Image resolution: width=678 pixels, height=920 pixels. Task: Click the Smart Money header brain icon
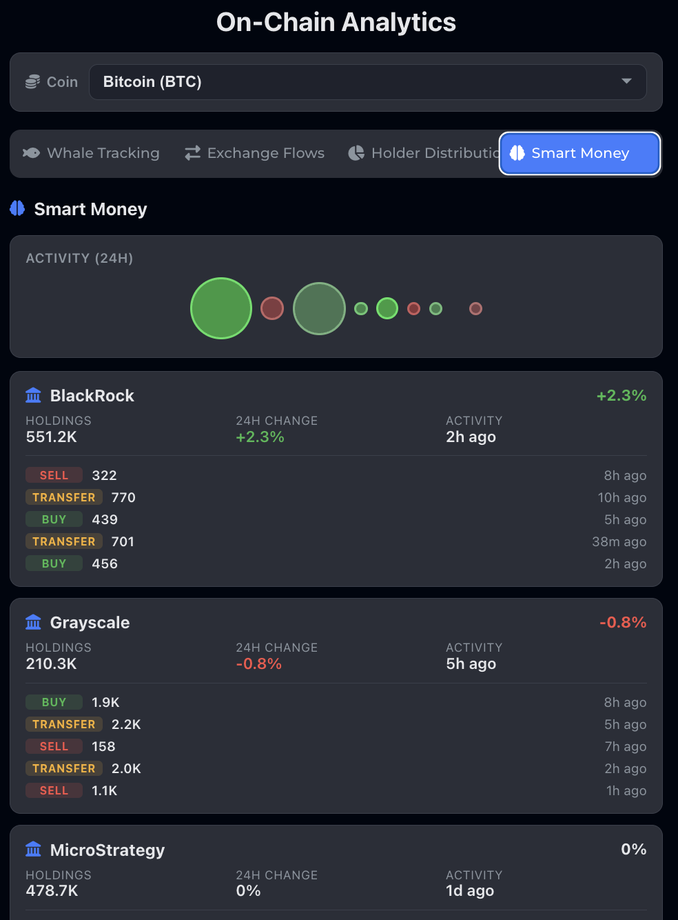17,208
